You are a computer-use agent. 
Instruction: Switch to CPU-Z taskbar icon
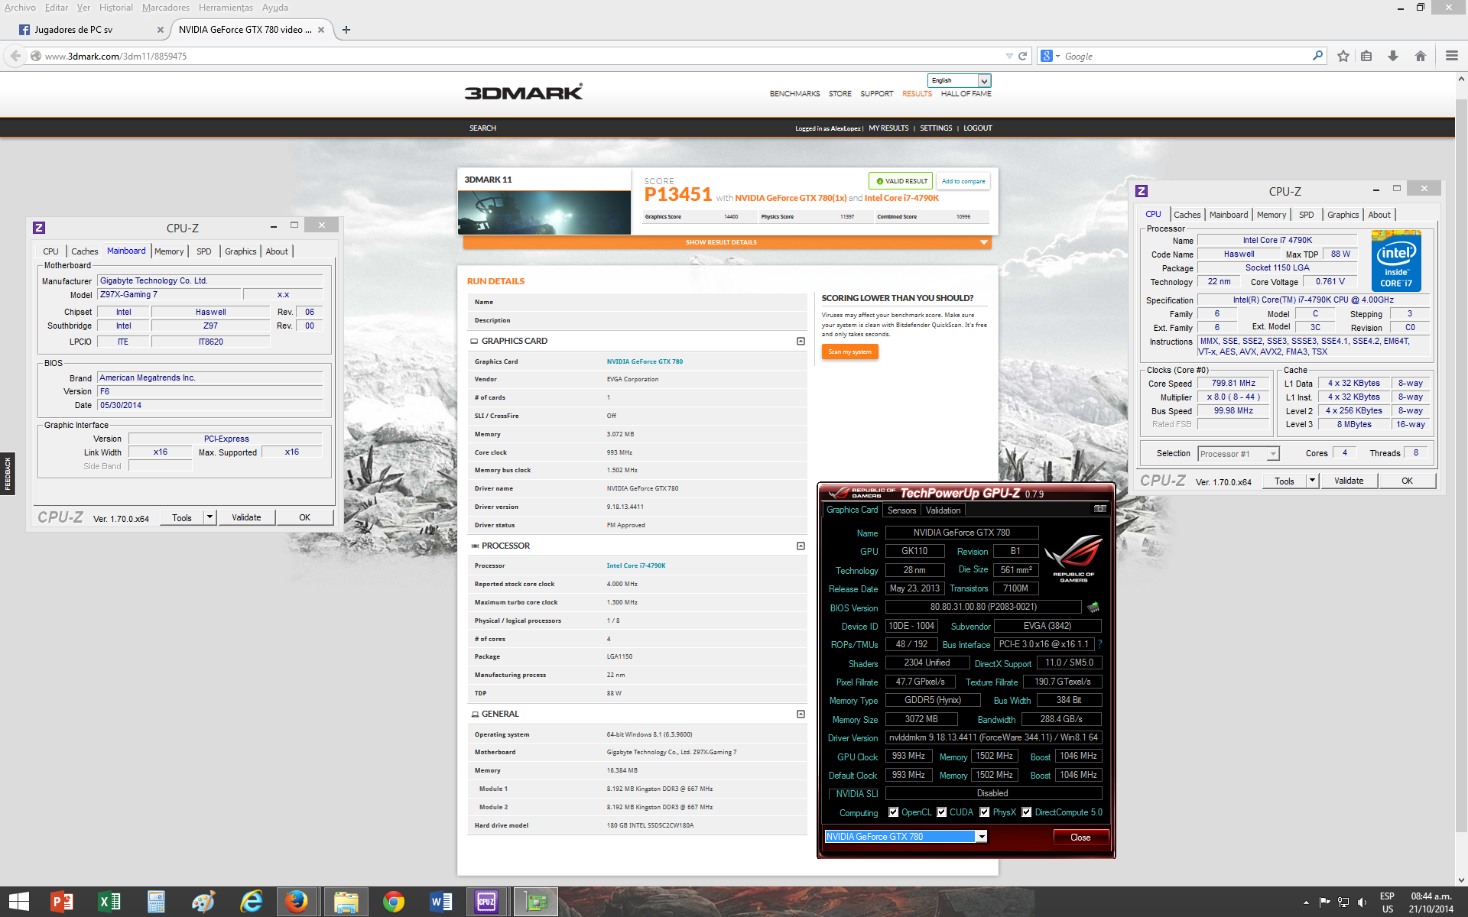pyautogui.click(x=488, y=902)
